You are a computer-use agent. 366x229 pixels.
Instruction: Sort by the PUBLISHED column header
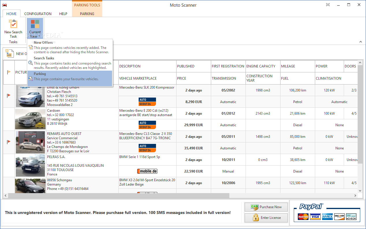tap(194, 66)
